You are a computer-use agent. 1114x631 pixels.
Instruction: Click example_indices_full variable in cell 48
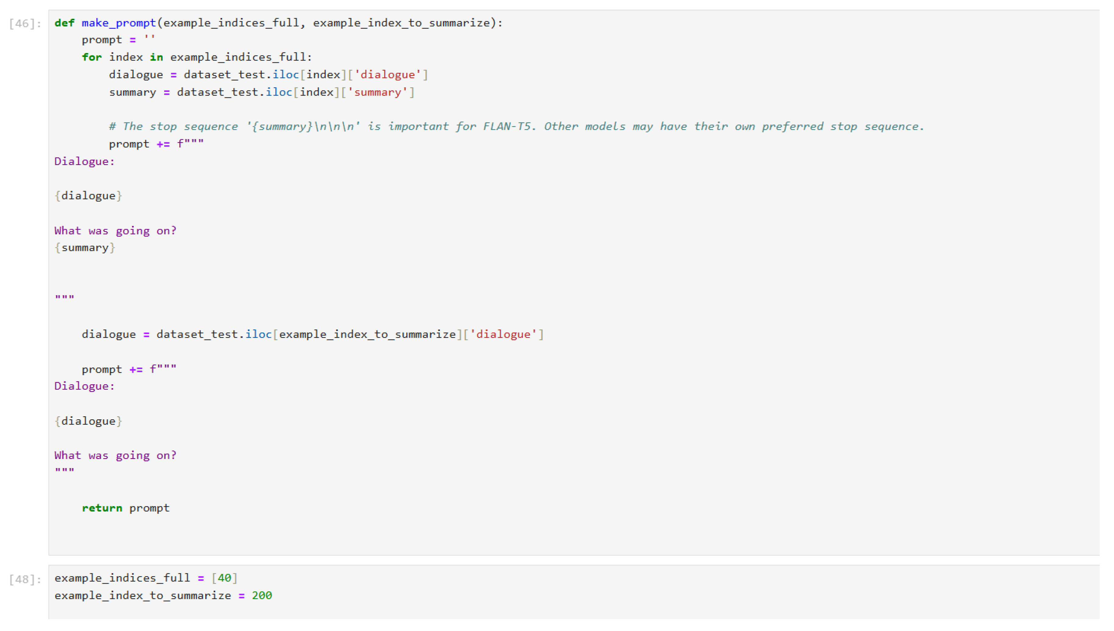[x=122, y=578]
